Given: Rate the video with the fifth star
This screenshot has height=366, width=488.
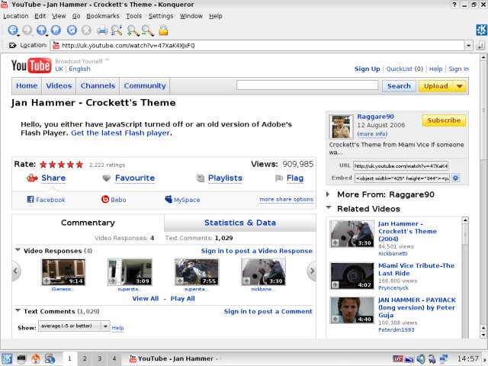Looking at the screenshot, I should point(79,164).
